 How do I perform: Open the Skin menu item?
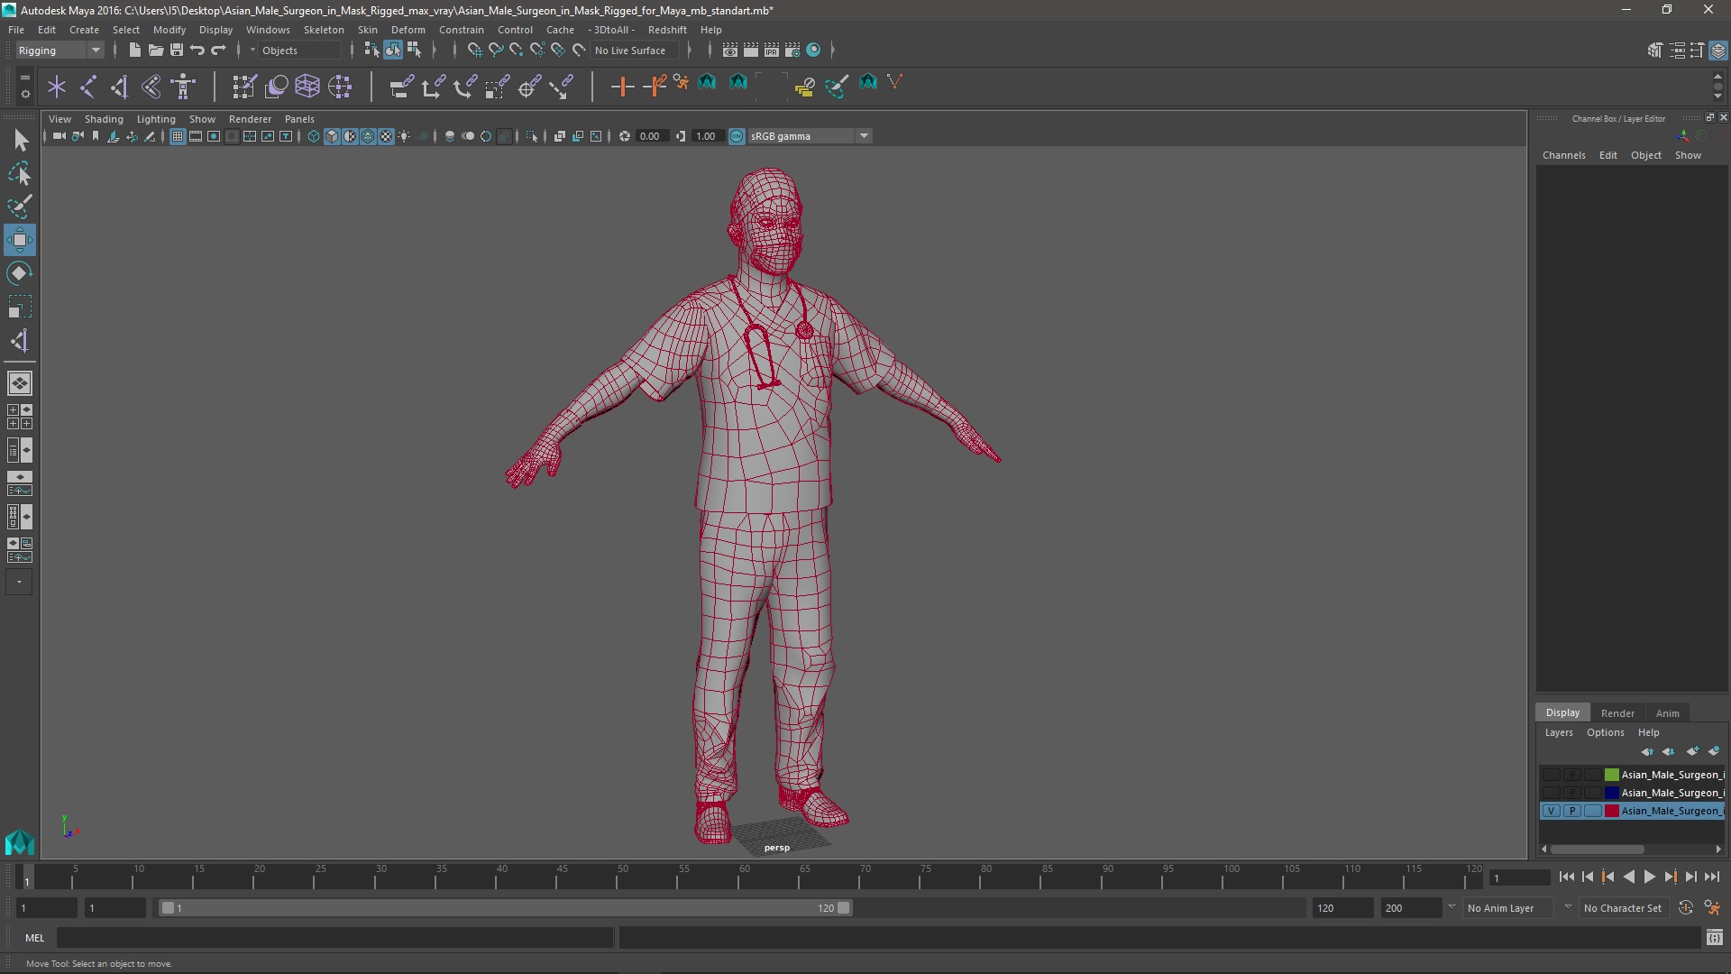tap(369, 29)
